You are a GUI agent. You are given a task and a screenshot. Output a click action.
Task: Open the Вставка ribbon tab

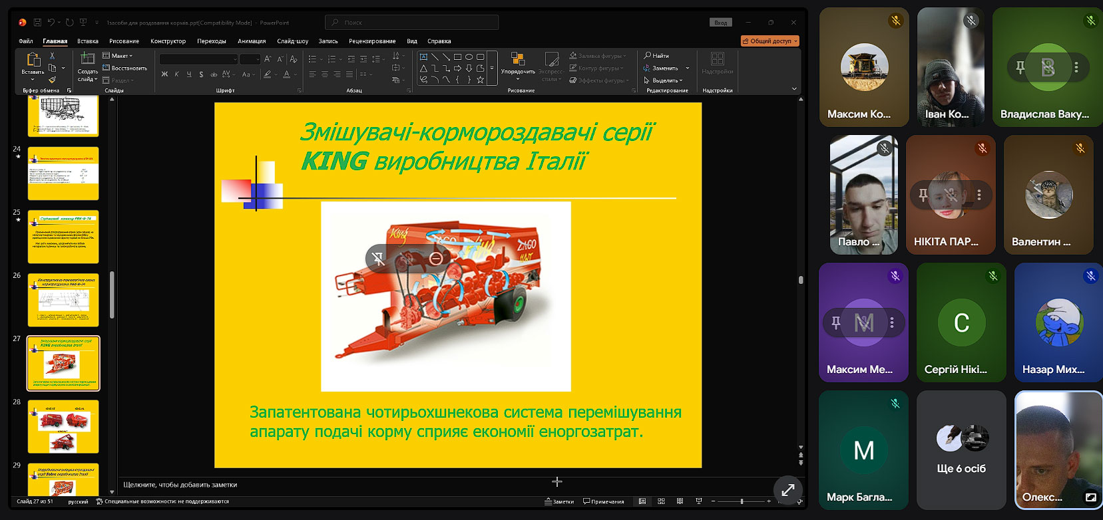[87, 41]
